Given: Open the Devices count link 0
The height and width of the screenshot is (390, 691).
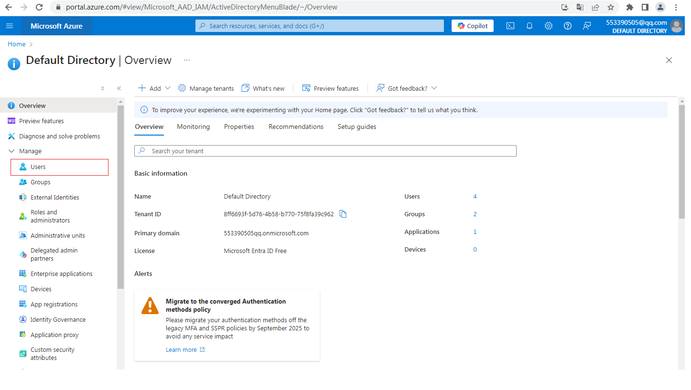Looking at the screenshot, I should point(475,250).
